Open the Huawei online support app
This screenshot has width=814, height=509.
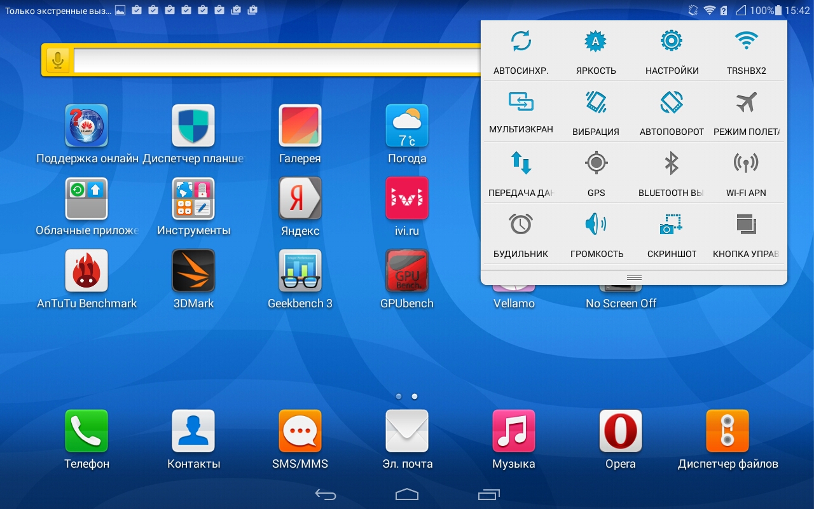pyautogui.click(x=86, y=125)
